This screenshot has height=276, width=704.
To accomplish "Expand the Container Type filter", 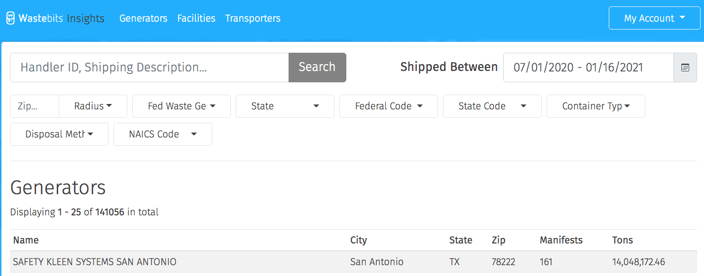I will click(596, 106).
